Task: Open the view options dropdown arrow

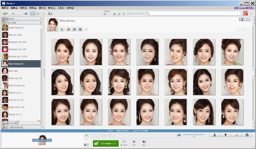Action: coord(43,13)
